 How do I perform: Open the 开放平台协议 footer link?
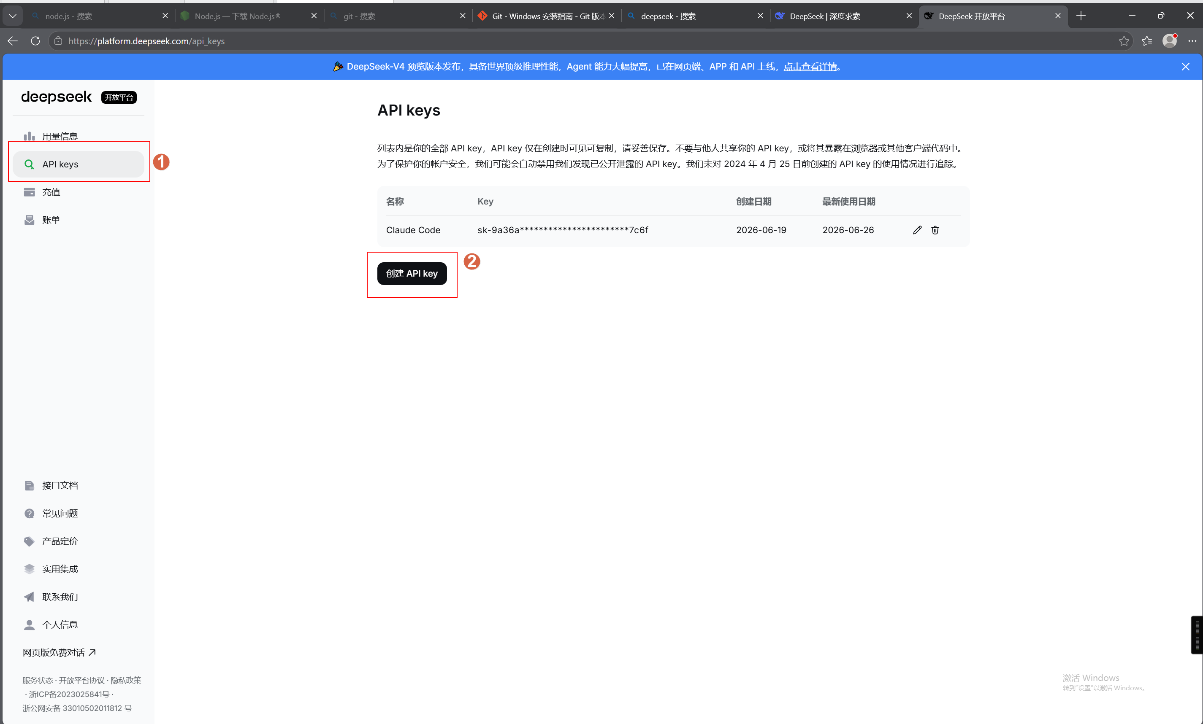click(81, 680)
